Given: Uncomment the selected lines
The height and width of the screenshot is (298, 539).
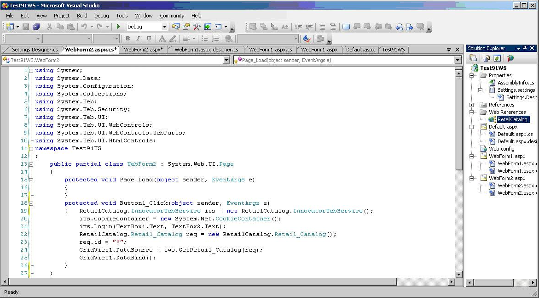Looking at the screenshot, I should pos(333,27).
